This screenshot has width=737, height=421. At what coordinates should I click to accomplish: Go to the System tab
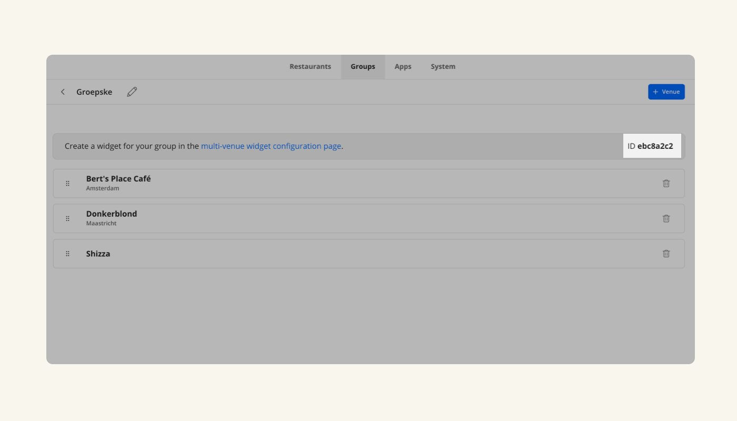(443, 67)
